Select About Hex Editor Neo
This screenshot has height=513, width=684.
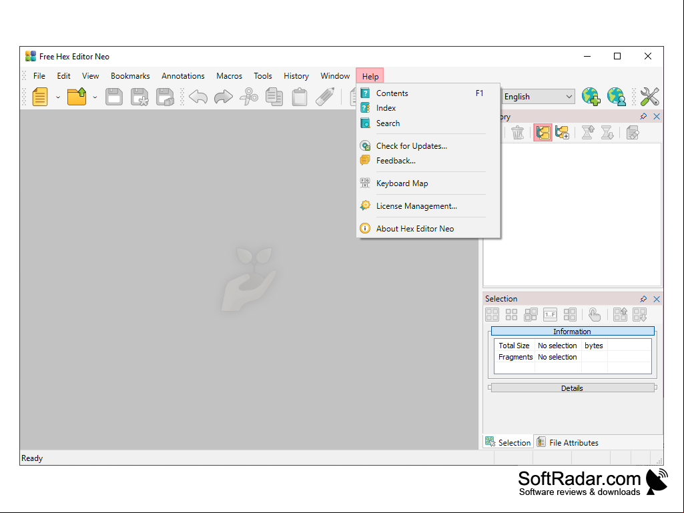point(428,229)
